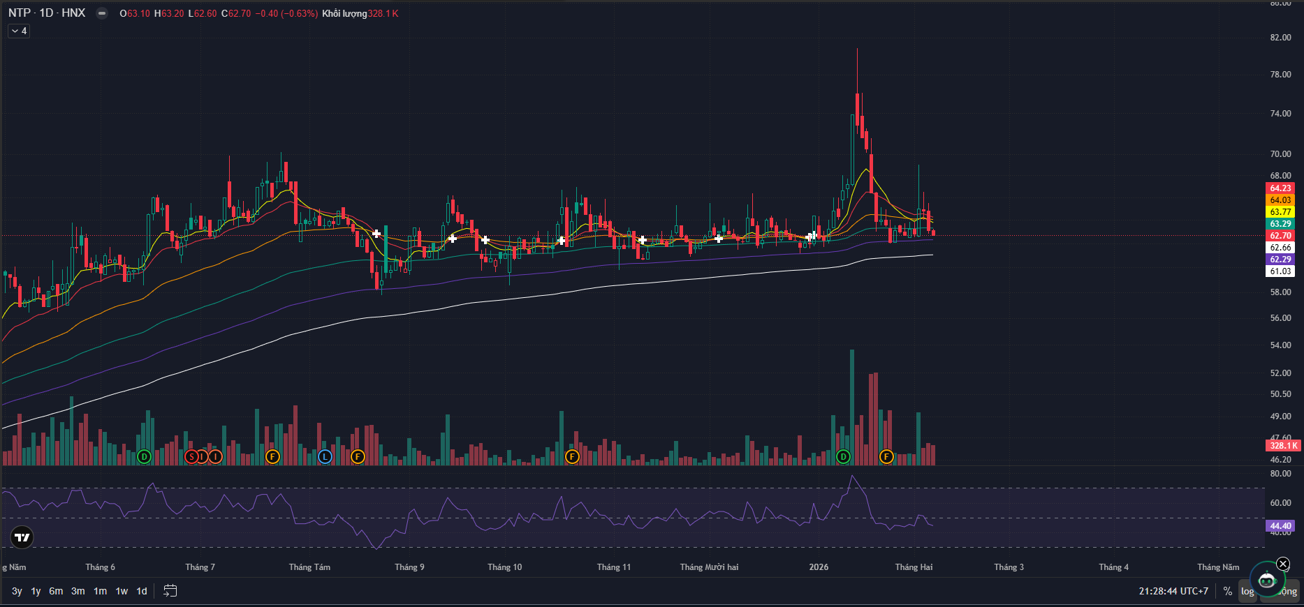1304x607 pixels.
Task: Click the 1d date range button
Action: tap(142, 591)
